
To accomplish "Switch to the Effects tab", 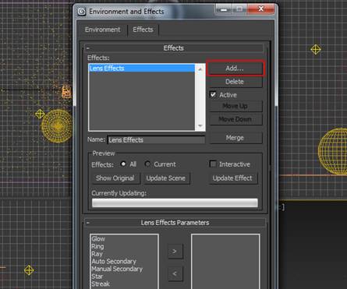I will 143,30.
